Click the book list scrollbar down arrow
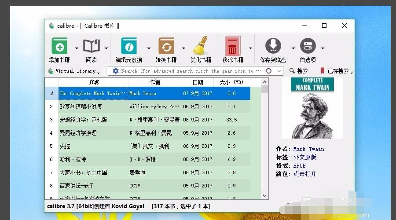This screenshot has width=396, height=220. coord(265,196)
